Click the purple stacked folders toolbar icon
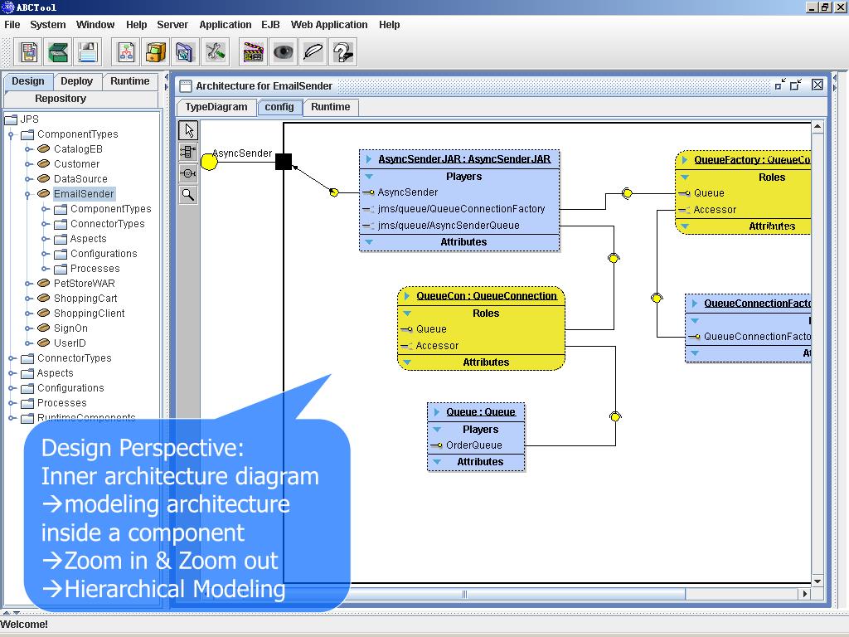The height and width of the screenshot is (637, 849). pos(185,52)
